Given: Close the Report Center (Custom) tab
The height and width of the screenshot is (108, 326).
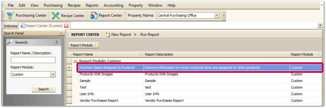Looking at the screenshot, I should pos(66,26).
